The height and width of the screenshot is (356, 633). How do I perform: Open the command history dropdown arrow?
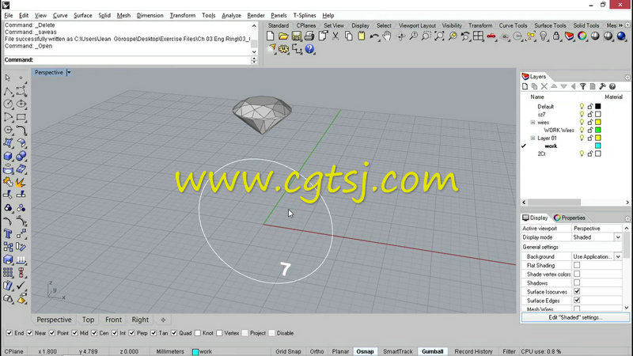point(254,60)
